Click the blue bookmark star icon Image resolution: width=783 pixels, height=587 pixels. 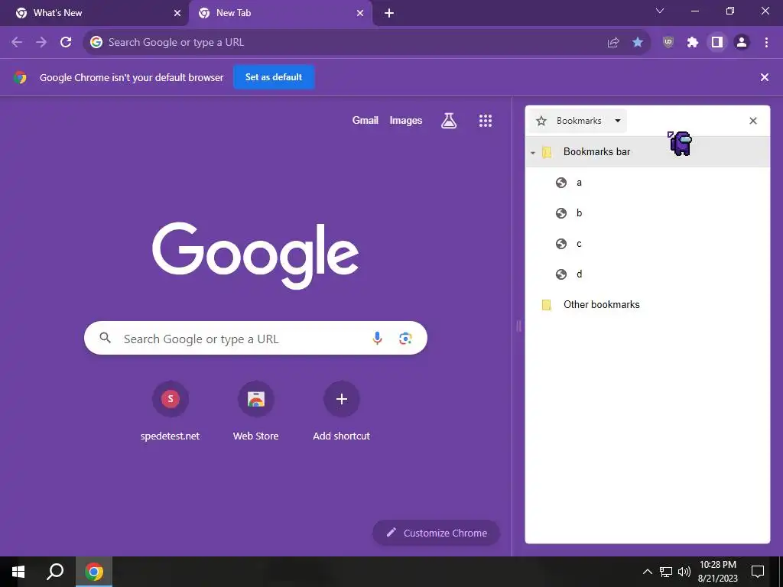(638, 43)
